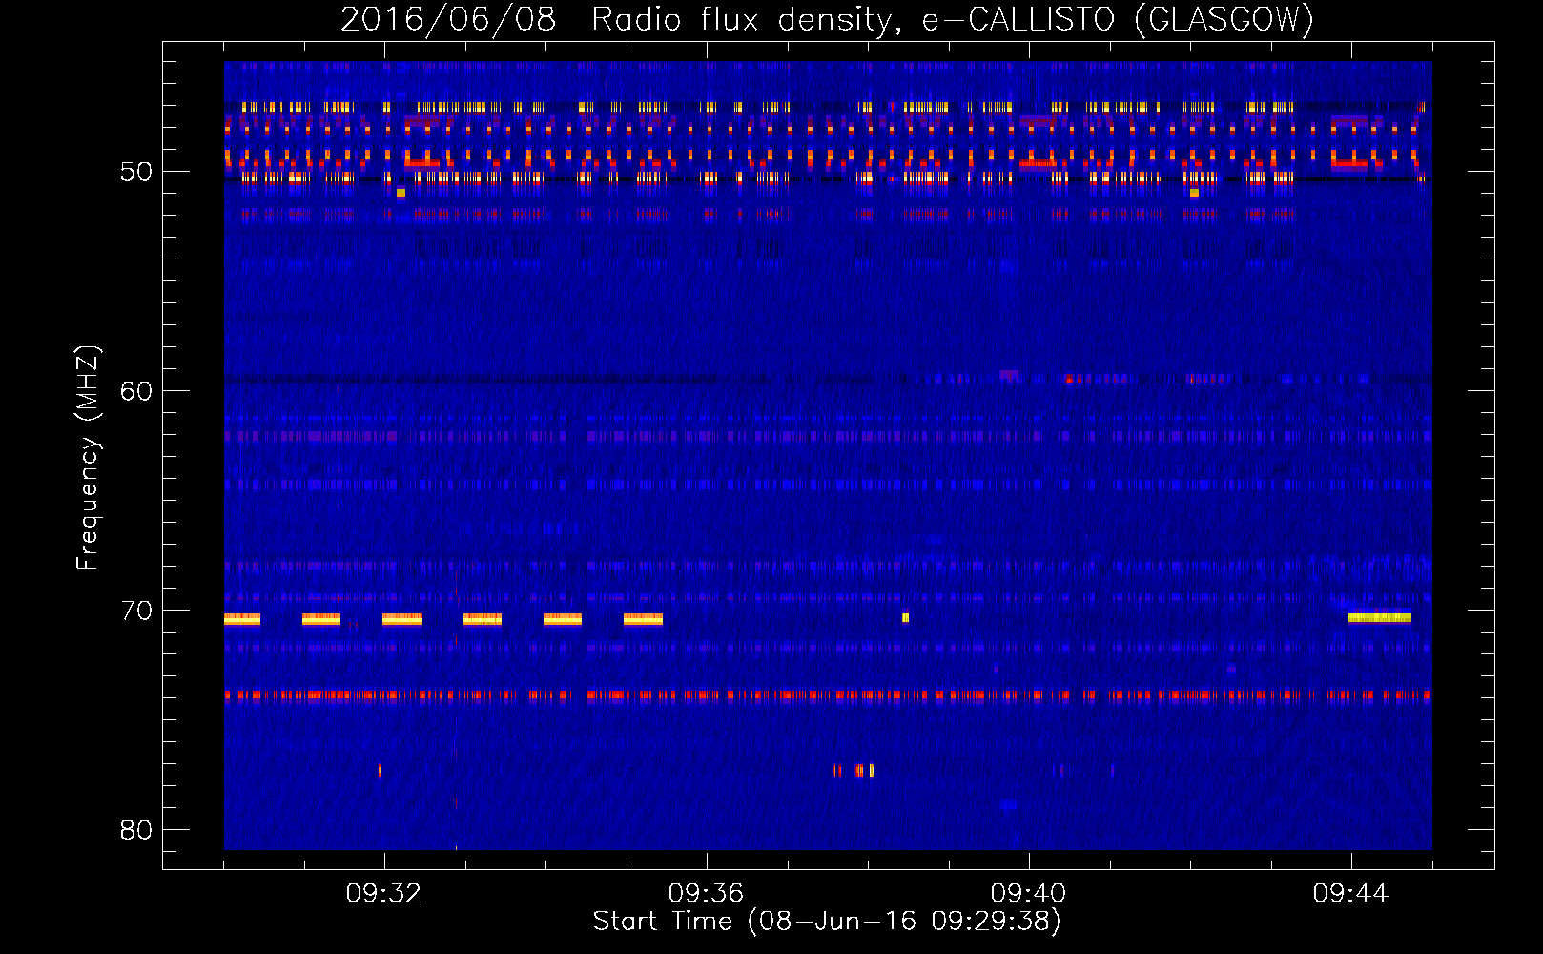Click the 80 frequency tick label
This screenshot has width=1543, height=954.
pyautogui.click(x=136, y=829)
